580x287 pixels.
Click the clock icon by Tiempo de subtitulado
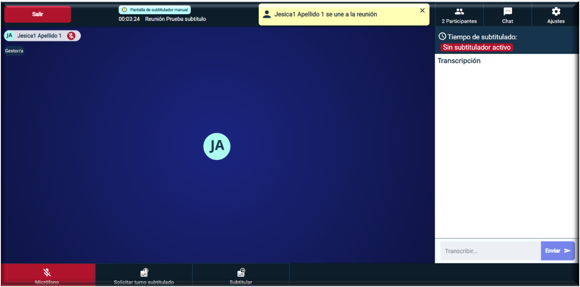point(442,37)
